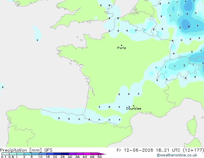Click the over-50 arrow tip of legend
The image size is (204, 158).
102,154
